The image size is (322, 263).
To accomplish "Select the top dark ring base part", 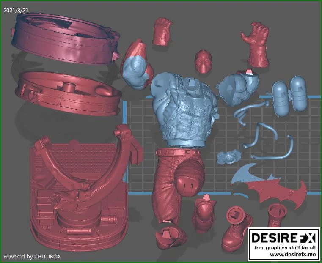I will point(65,38).
